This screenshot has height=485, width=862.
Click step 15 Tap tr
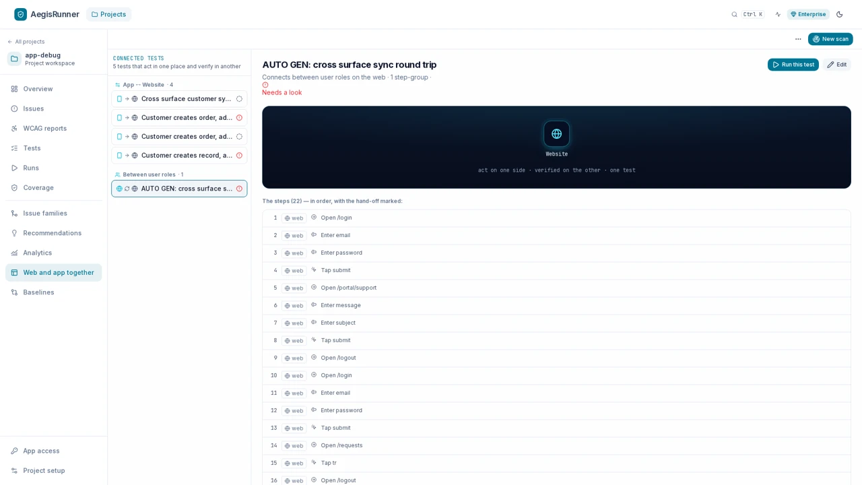[x=556, y=463]
